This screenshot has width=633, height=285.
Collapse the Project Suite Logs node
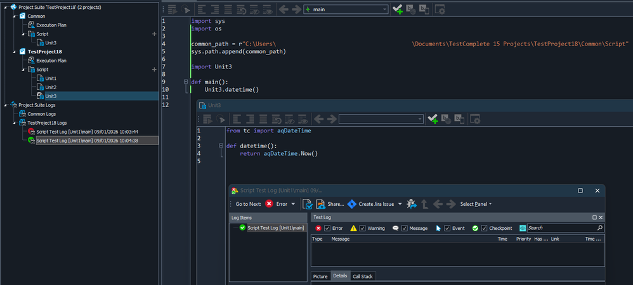coord(5,105)
